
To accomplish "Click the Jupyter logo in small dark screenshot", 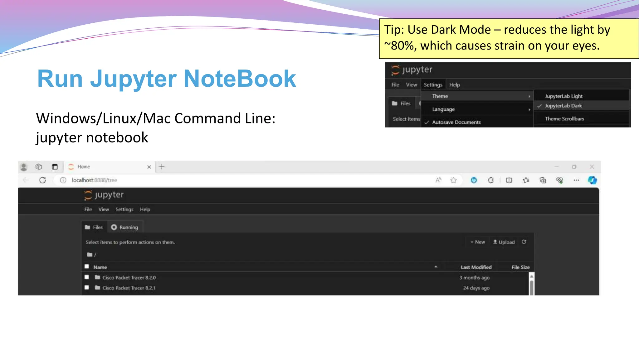I will pos(412,70).
